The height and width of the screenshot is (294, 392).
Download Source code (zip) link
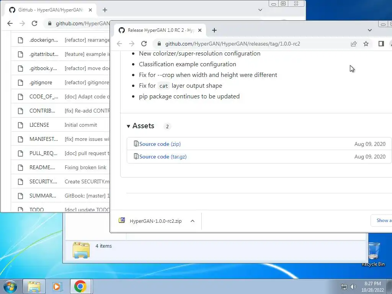point(160,144)
